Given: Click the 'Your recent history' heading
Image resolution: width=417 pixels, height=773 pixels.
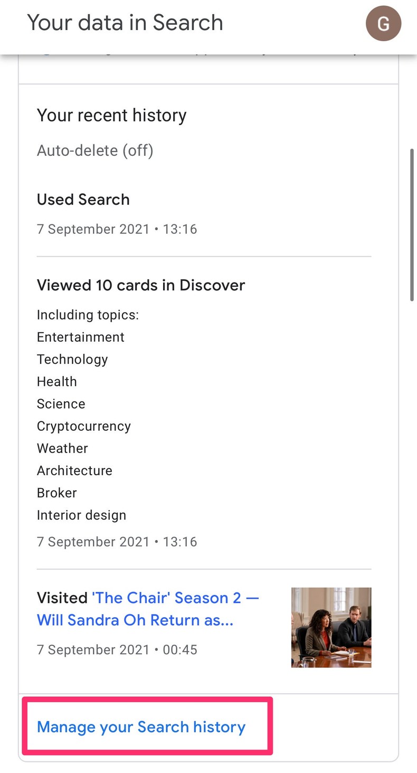Looking at the screenshot, I should tap(111, 115).
